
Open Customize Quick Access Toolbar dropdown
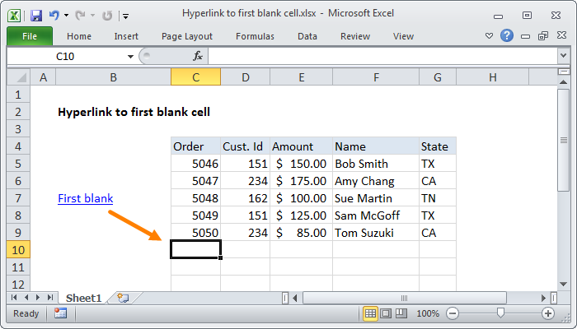point(124,16)
